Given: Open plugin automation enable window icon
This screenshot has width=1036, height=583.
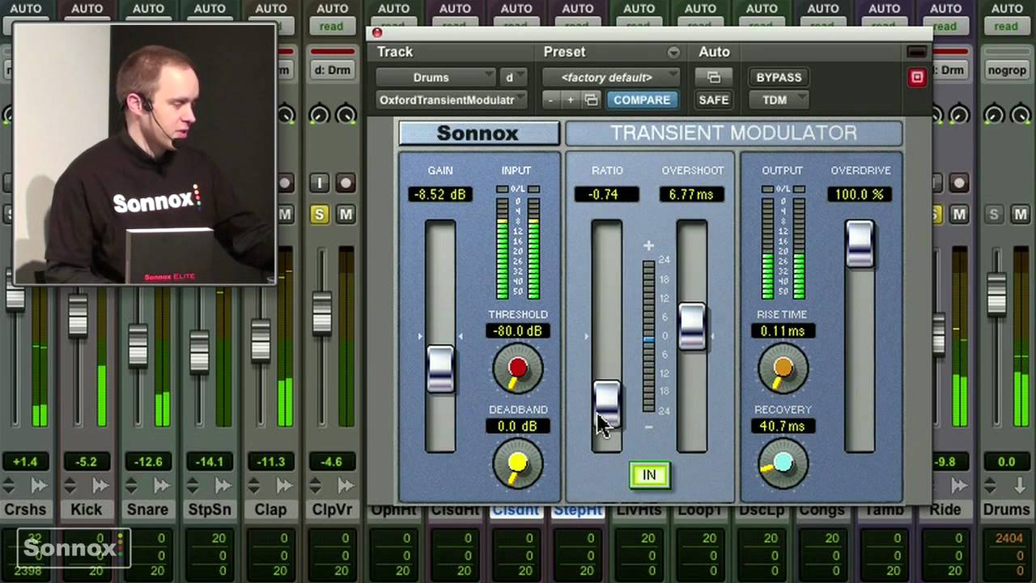Looking at the screenshot, I should (713, 78).
